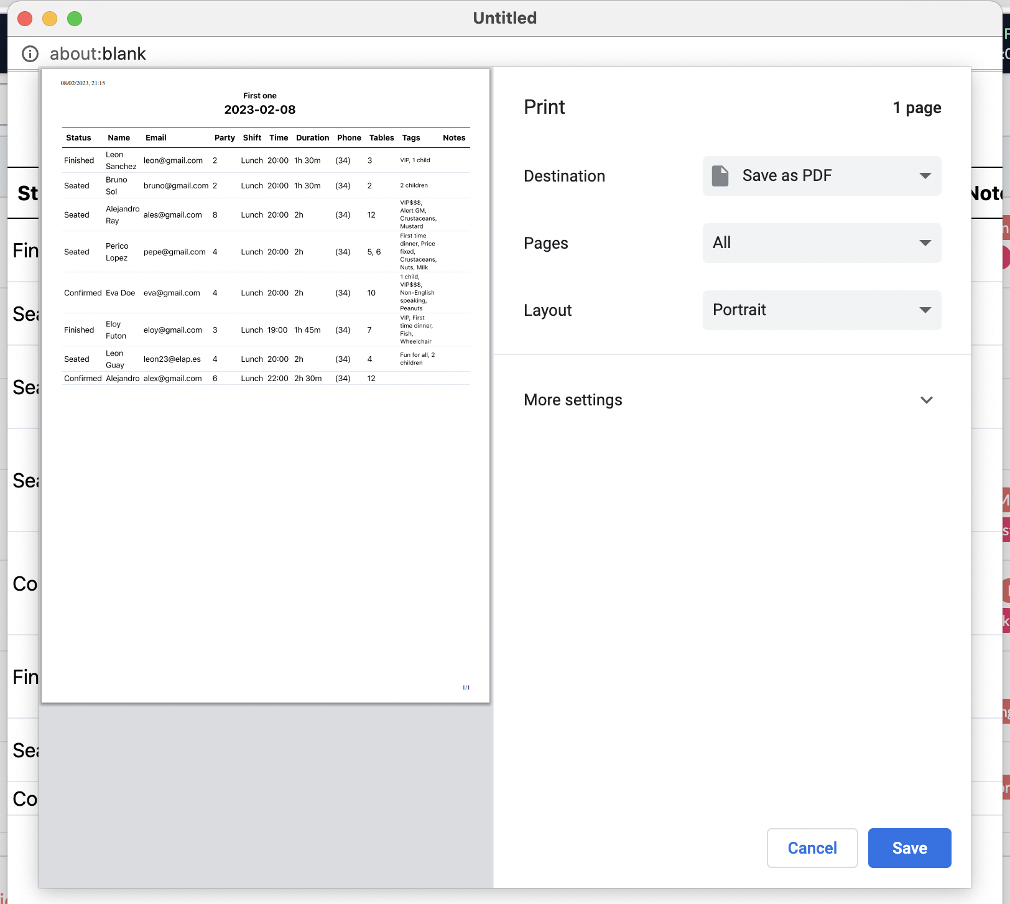1010x904 pixels.
Task: Click the Status column header in preview
Action: (78, 138)
